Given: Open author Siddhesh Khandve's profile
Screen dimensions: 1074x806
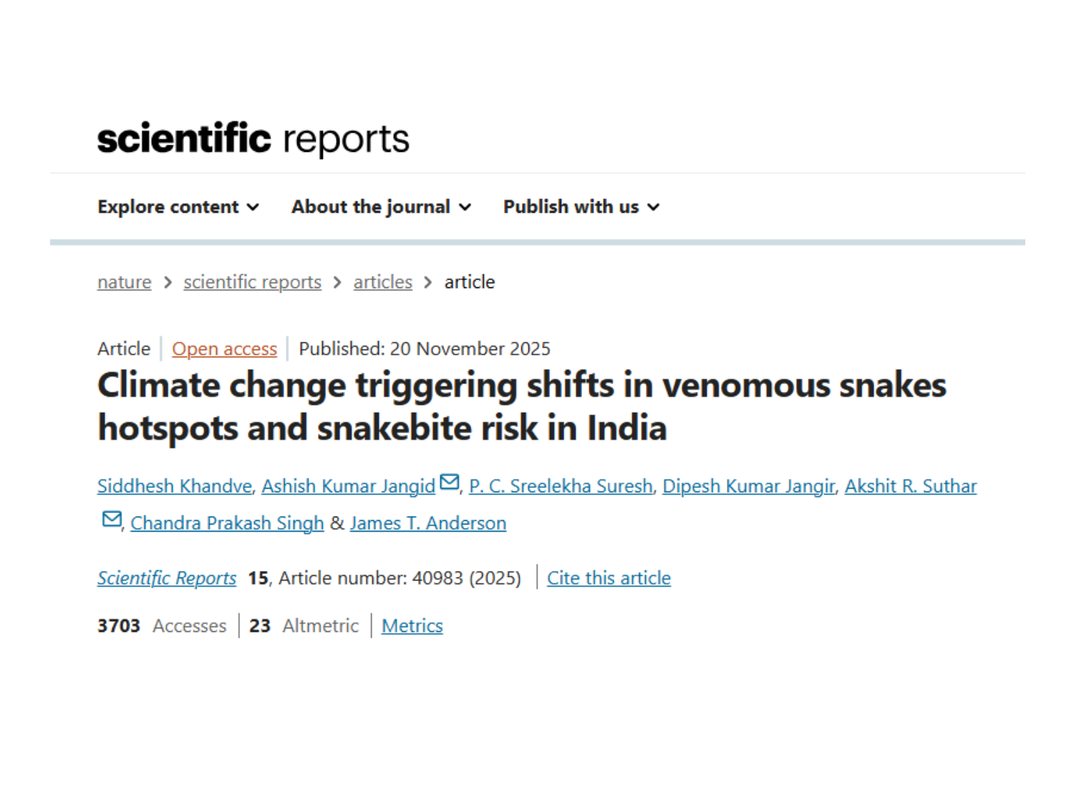Looking at the screenshot, I should [x=175, y=486].
